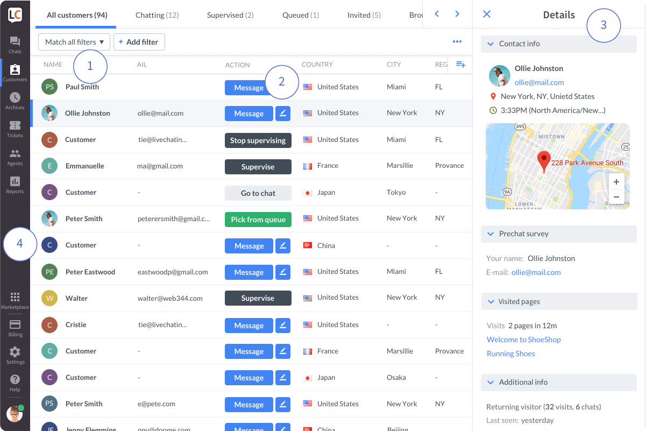Screen dimensions: 646x431
Task: Zoom in on the map
Action: pos(616,182)
